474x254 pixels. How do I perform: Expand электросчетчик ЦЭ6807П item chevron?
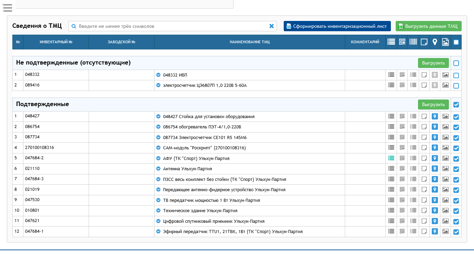(158, 85)
